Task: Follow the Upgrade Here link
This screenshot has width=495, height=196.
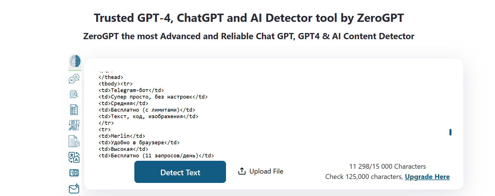Action: tap(427, 177)
